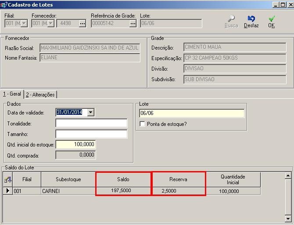Click the Tamanho input field
This screenshot has height=225, width=294.
(91, 134)
